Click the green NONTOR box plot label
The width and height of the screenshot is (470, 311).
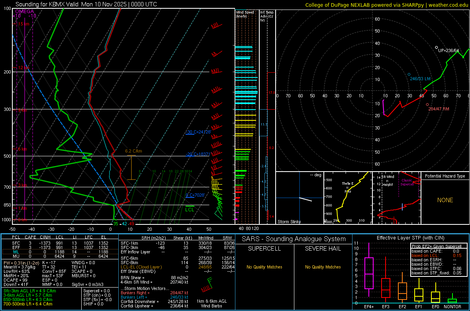point(452,307)
